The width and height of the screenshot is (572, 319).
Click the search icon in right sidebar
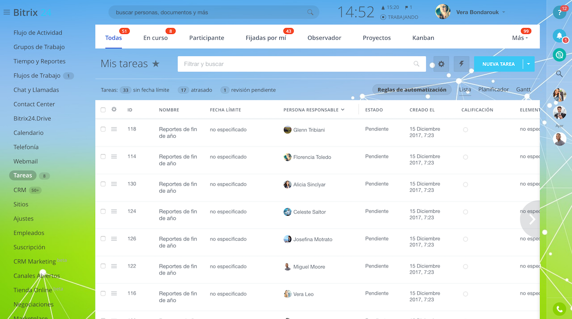pos(559,74)
